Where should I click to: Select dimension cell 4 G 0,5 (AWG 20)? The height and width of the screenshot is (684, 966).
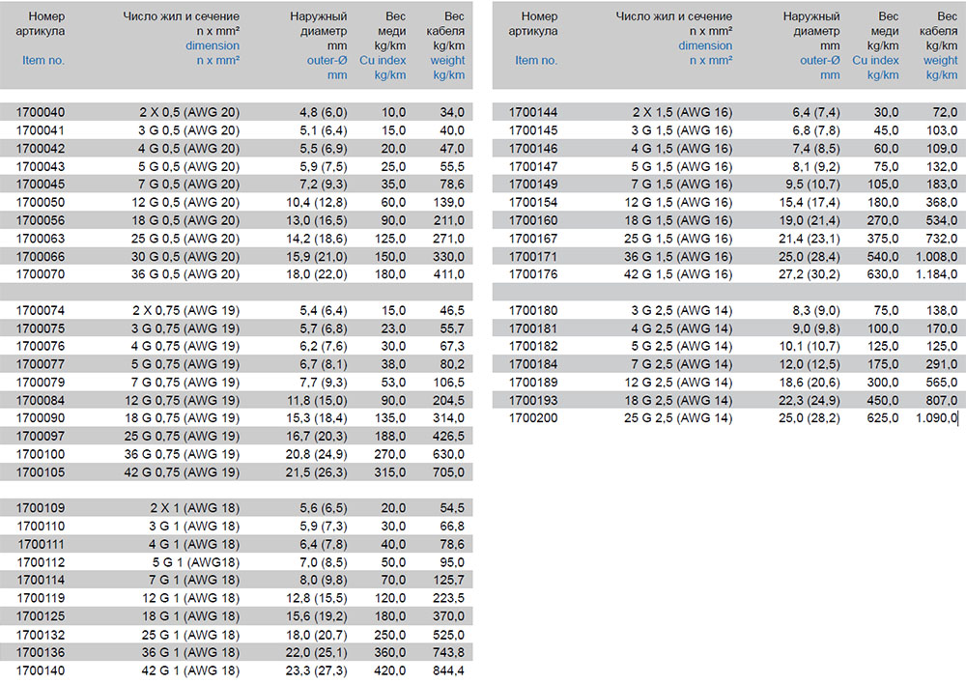189,149
